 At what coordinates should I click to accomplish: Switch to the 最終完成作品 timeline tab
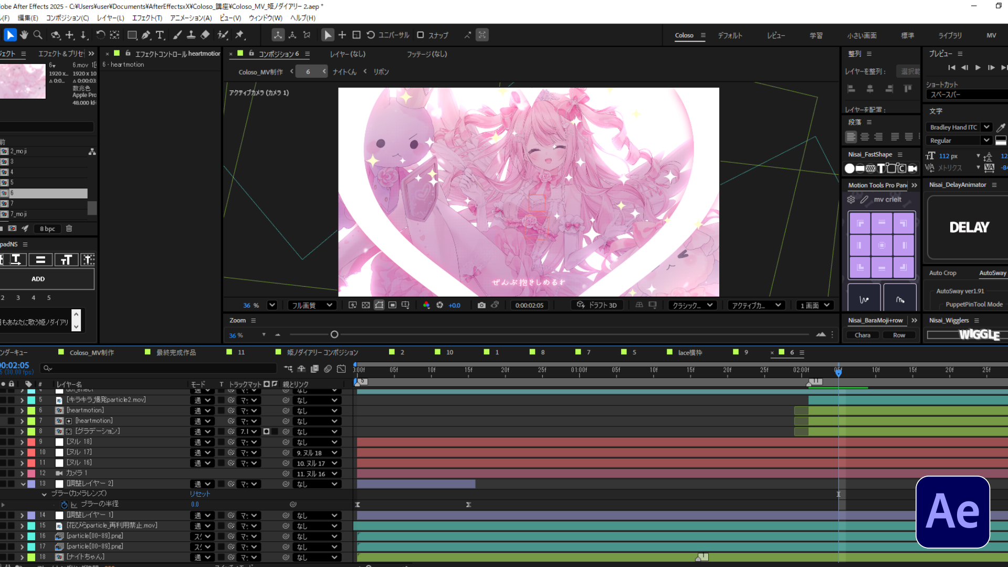[x=176, y=353]
